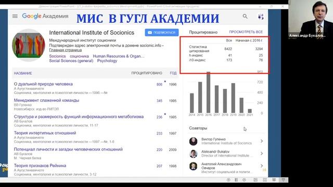The width and height of the screenshot is (333, 187).
Task: Select the Socionics topic link
Action: pyautogui.click(x=57, y=56)
